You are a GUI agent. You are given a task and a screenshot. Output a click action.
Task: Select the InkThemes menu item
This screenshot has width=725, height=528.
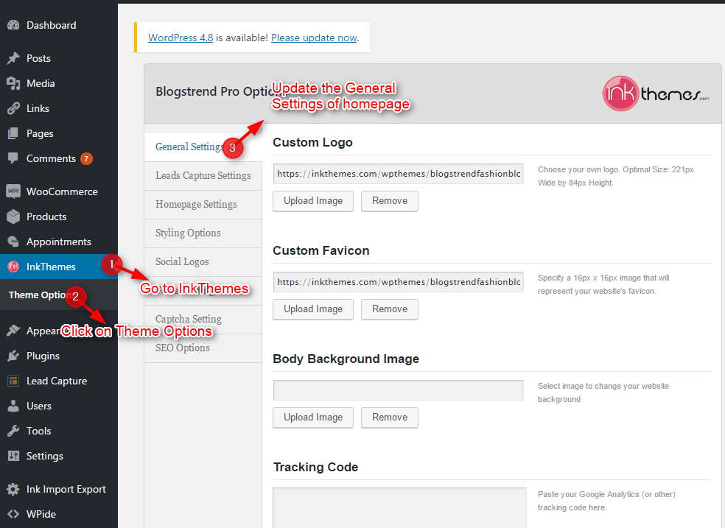pos(59,267)
